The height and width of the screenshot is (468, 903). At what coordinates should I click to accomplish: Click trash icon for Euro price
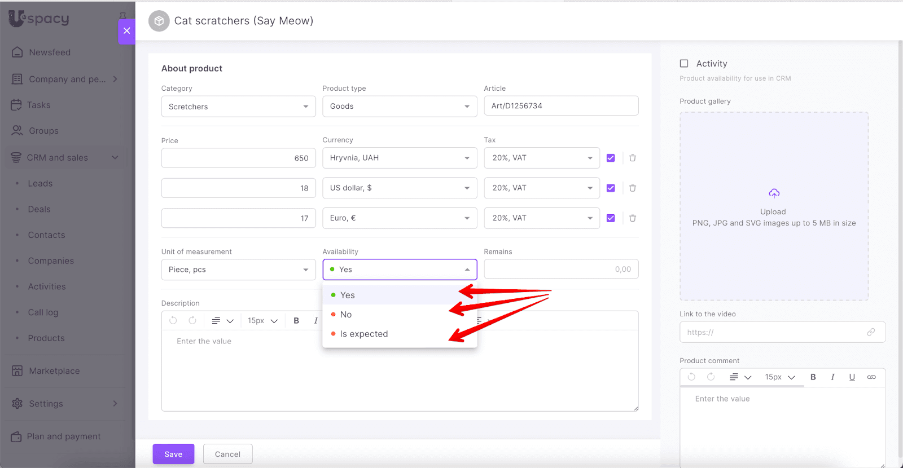pyautogui.click(x=632, y=218)
